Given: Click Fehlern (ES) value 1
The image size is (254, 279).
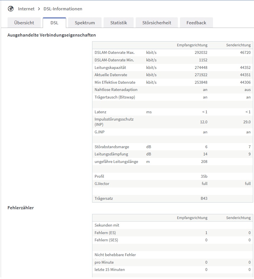Looking at the screenshot, I should click(206, 233).
